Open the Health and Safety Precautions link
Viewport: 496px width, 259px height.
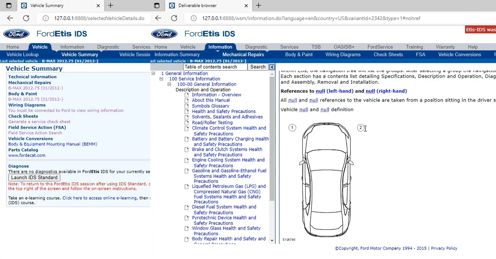[x=223, y=111]
